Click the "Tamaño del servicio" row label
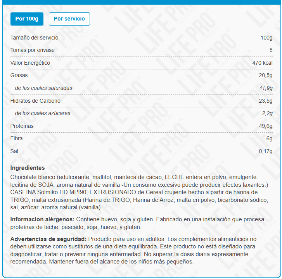Viewport: 282px width, 279px height. (x=35, y=38)
